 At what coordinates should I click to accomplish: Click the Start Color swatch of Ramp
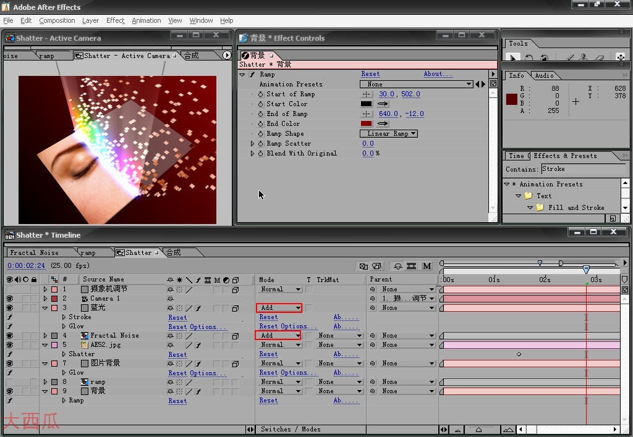click(x=366, y=104)
